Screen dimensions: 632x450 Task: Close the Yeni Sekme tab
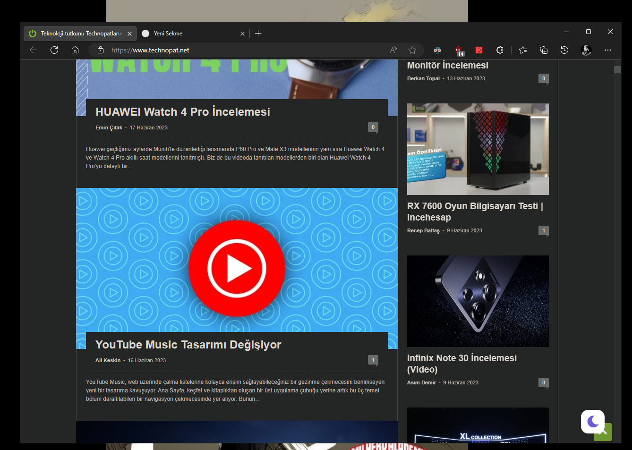point(242,34)
